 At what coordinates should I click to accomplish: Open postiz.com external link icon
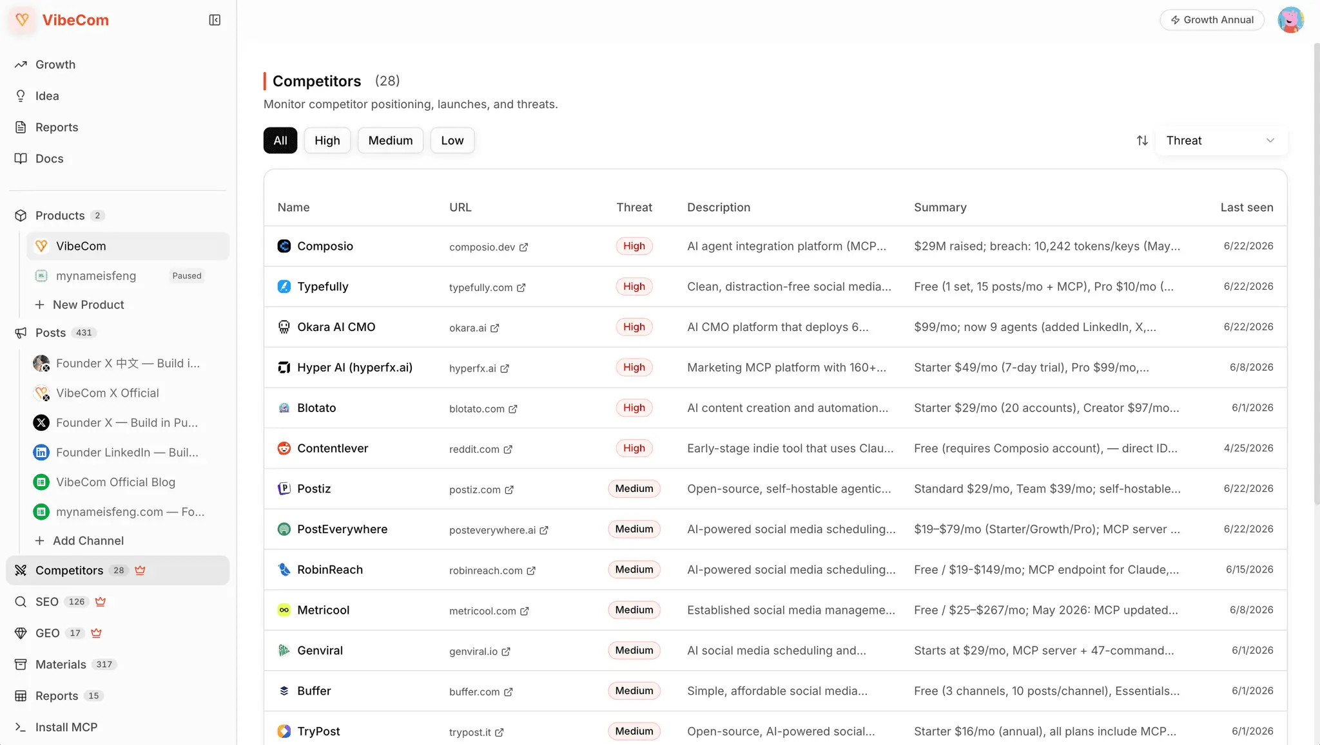click(x=509, y=490)
